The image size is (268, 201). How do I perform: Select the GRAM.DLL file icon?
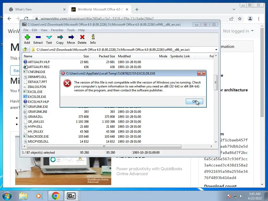25,116
